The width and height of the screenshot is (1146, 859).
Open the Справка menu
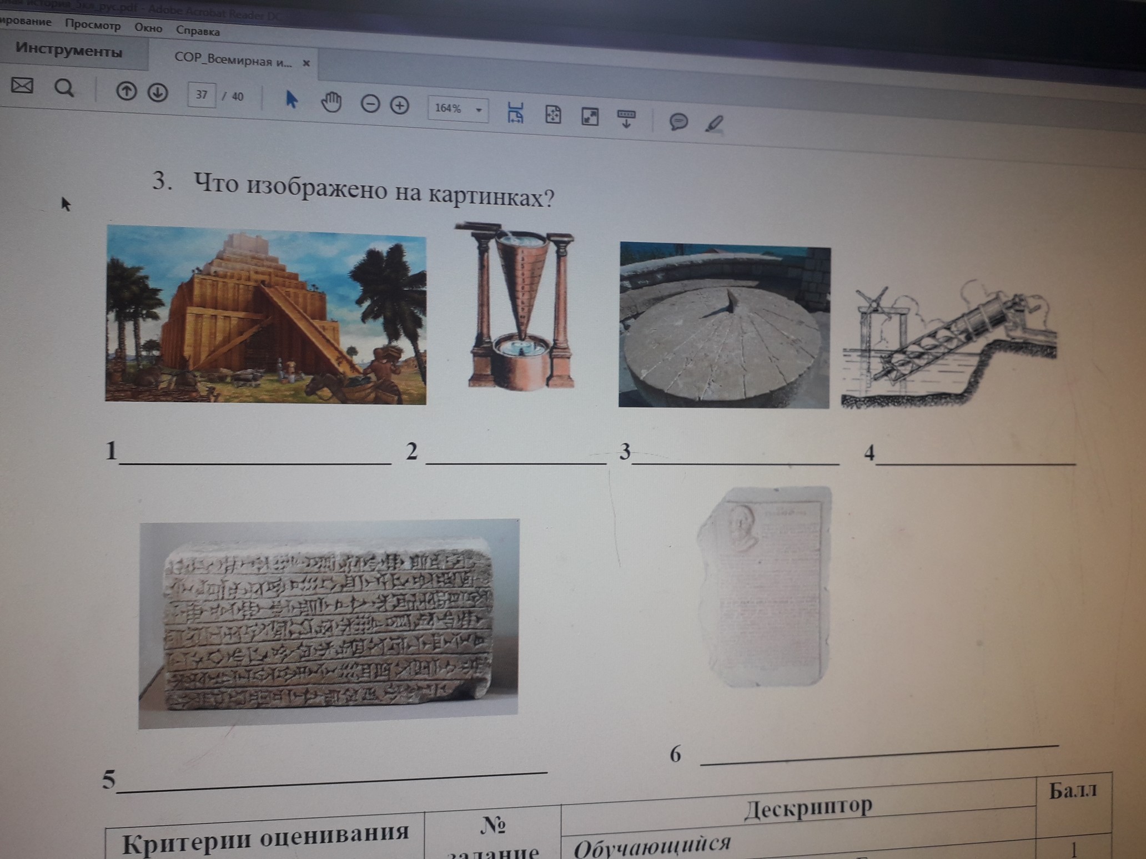click(x=198, y=31)
